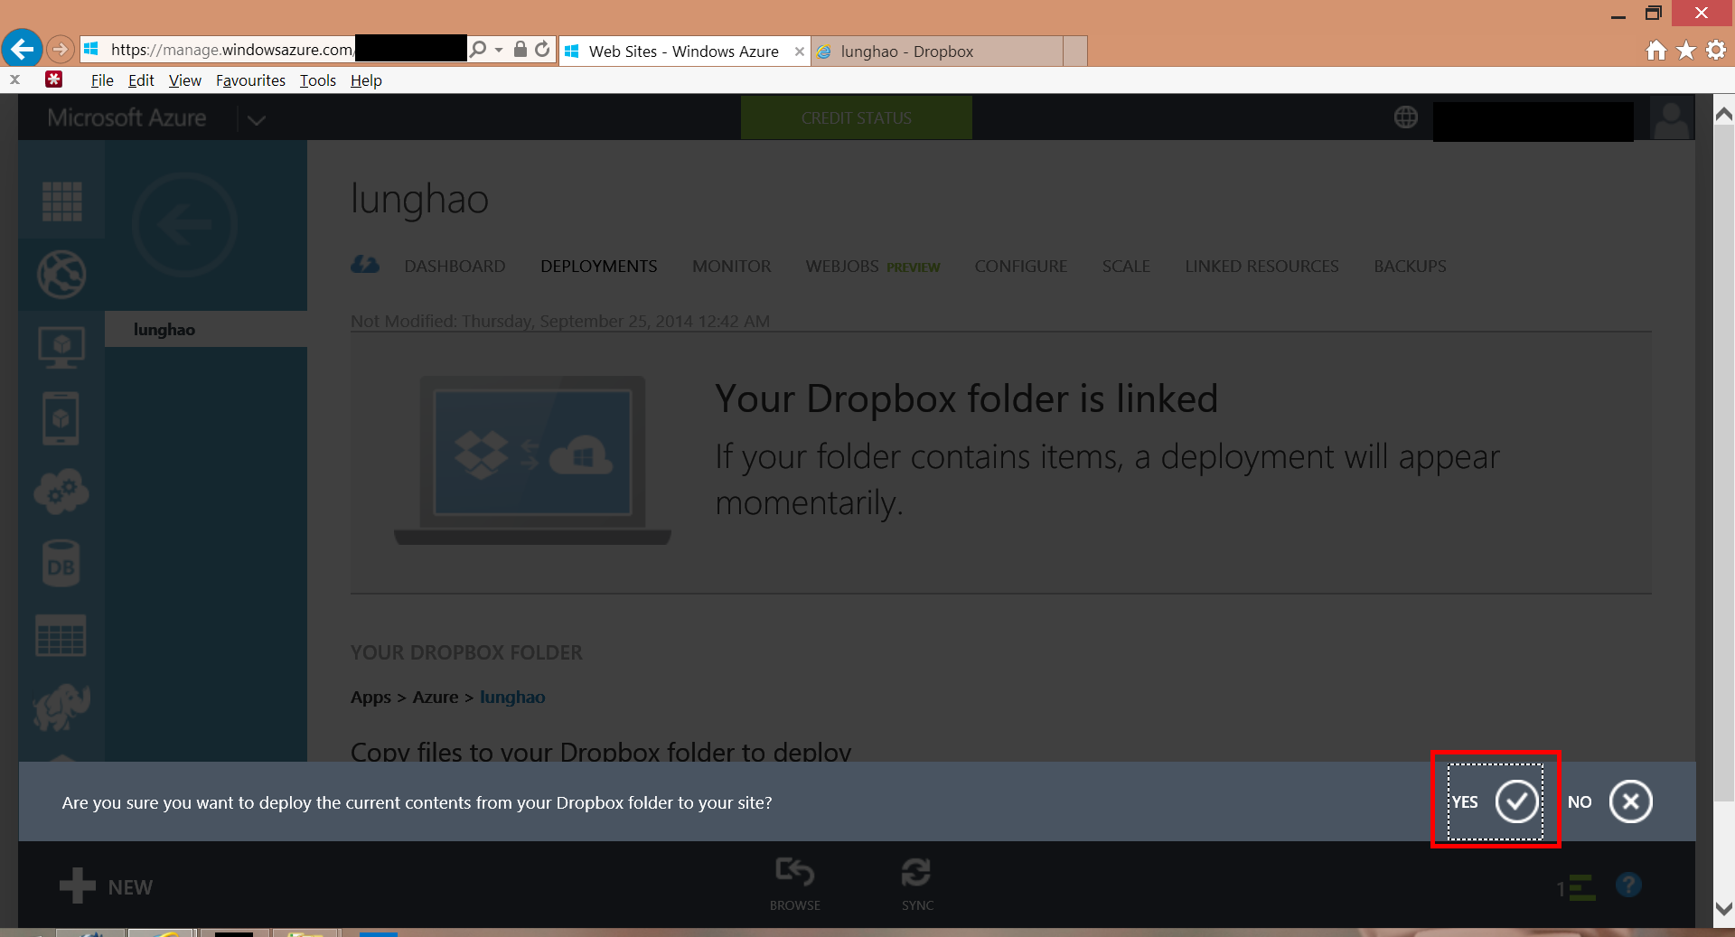Open Virtual Machines monitor icon in sidebar

(61, 347)
